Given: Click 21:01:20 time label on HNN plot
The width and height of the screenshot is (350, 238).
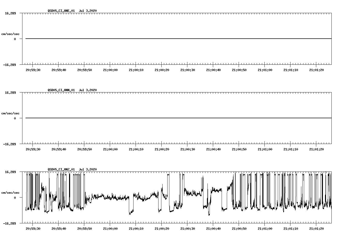Looking at the screenshot, I should [316, 149].
